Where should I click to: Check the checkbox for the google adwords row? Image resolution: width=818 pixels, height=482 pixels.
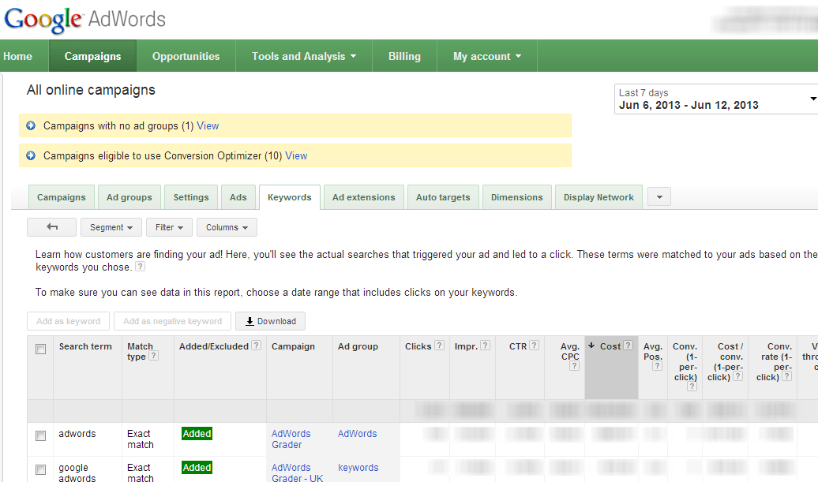[41, 468]
